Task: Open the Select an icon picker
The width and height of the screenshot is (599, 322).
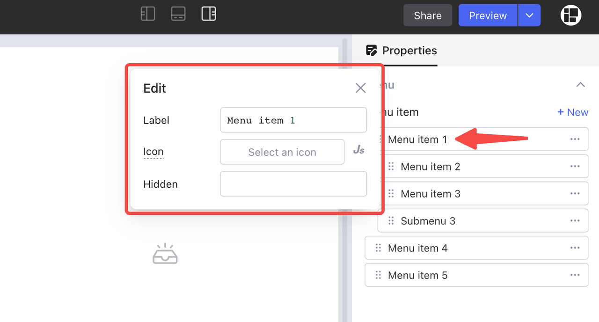Action: pyautogui.click(x=282, y=152)
